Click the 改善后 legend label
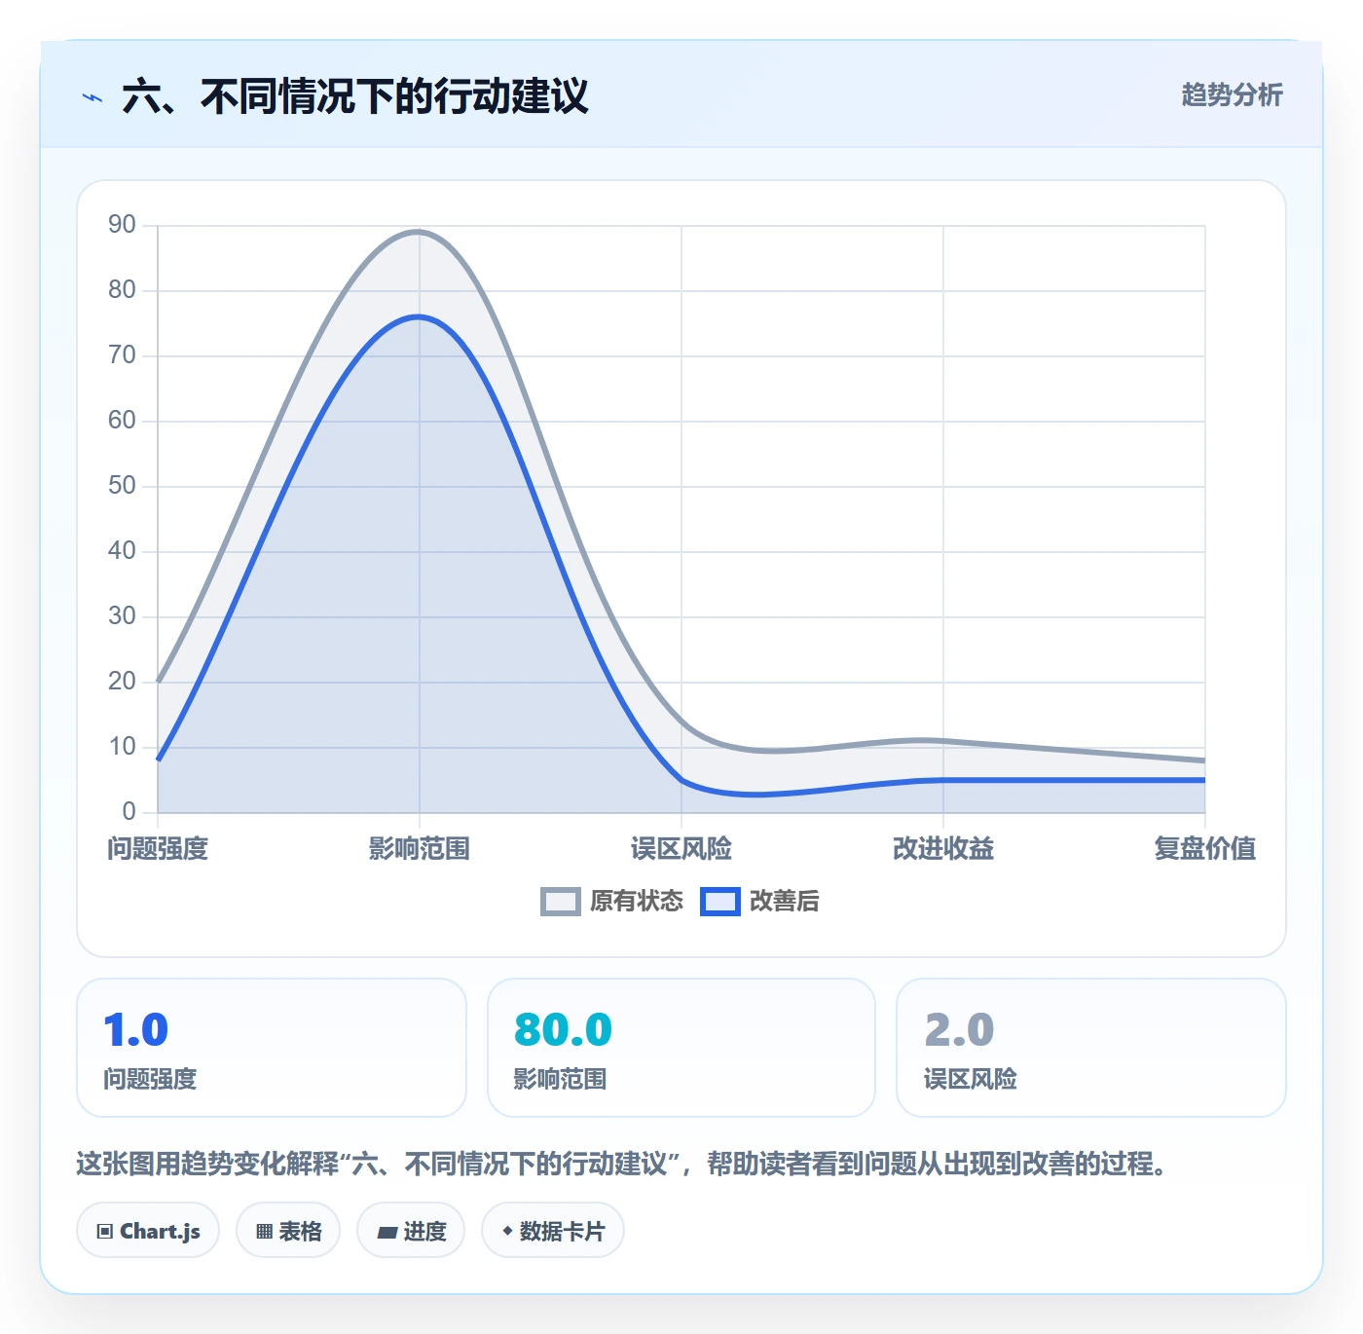The height and width of the screenshot is (1334, 1363). pos(784,902)
